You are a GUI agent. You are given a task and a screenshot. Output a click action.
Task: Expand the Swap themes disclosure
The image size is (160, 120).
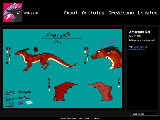(144, 114)
